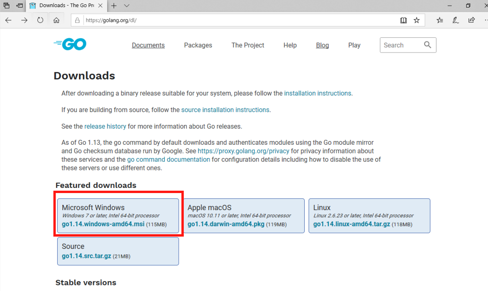Click 'Linux 2.6.23 or later' description text
This screenshot has height=291, width=488.
click(363, 216)
